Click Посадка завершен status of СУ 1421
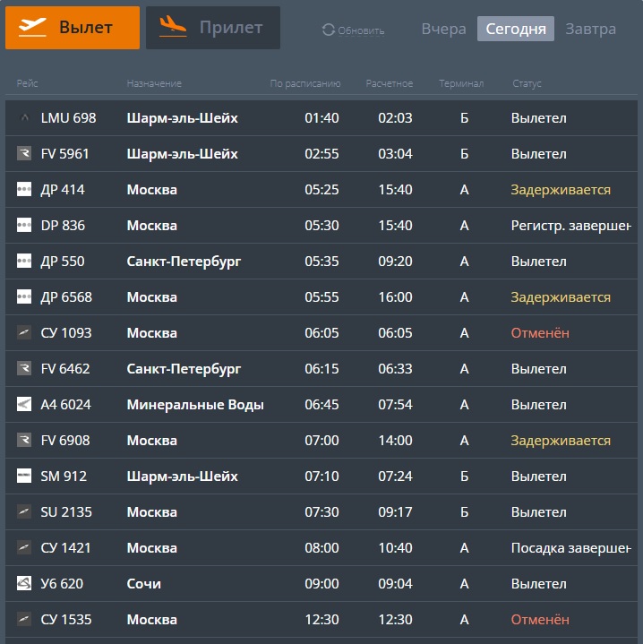 coord(571,548)
